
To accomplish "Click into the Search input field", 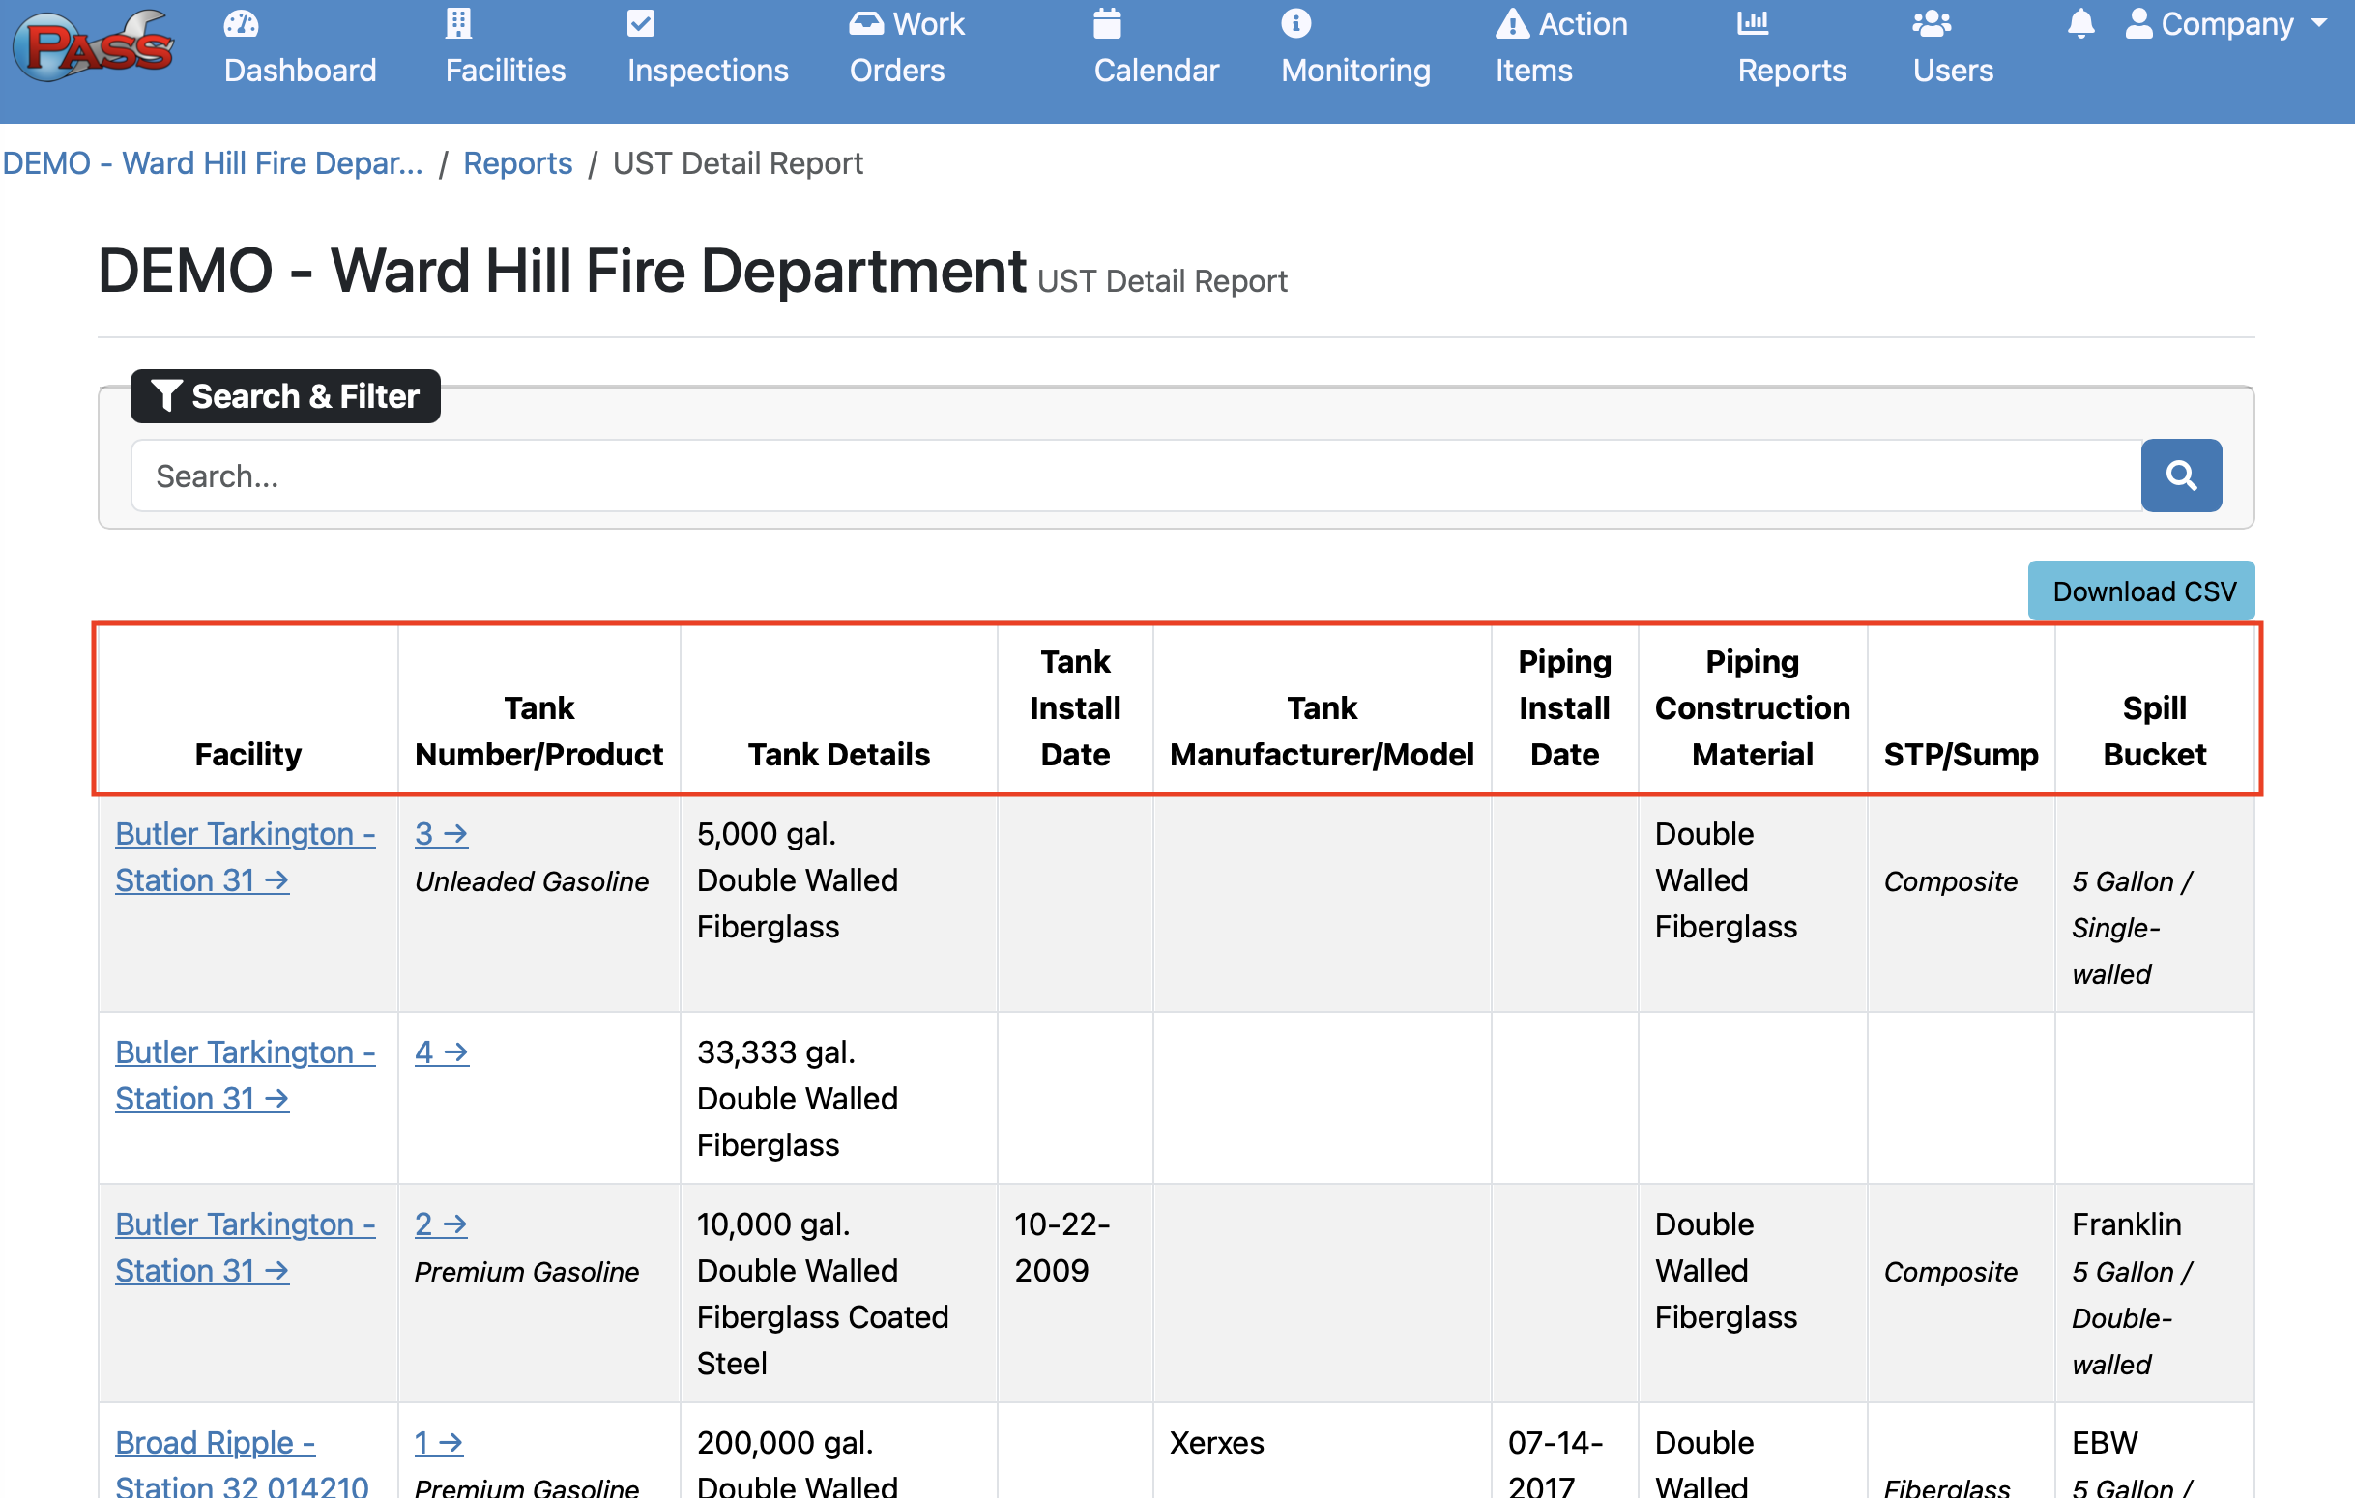I will (x=1134, y=476).
